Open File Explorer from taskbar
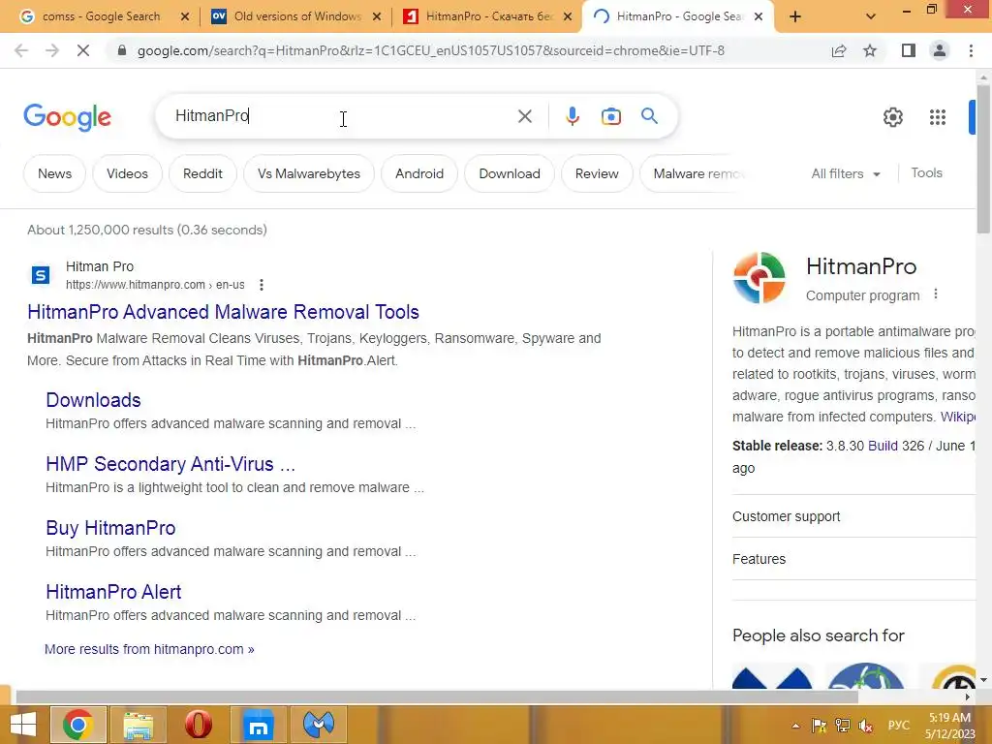Viewport: 992px width, 744px height. point(138,725)
